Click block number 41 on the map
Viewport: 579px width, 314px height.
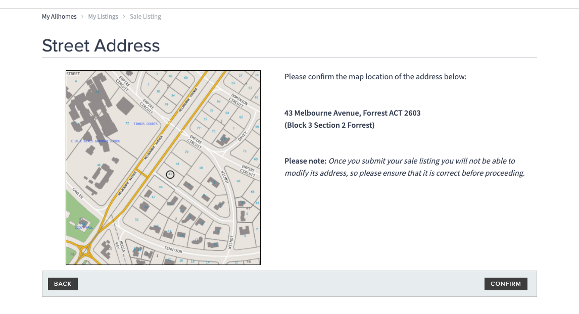click(x=177, y=164)
